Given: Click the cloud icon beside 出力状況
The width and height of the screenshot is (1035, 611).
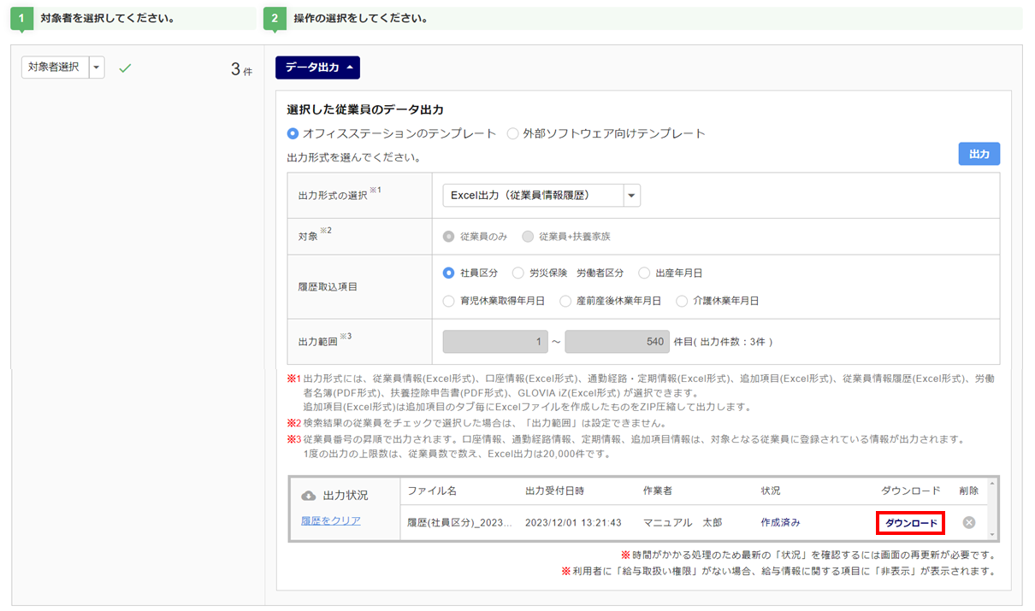Looking at the screenshot, I should (x=309, y=496).
